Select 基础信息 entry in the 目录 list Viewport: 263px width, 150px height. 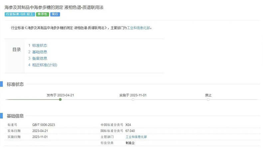point(39,52)
